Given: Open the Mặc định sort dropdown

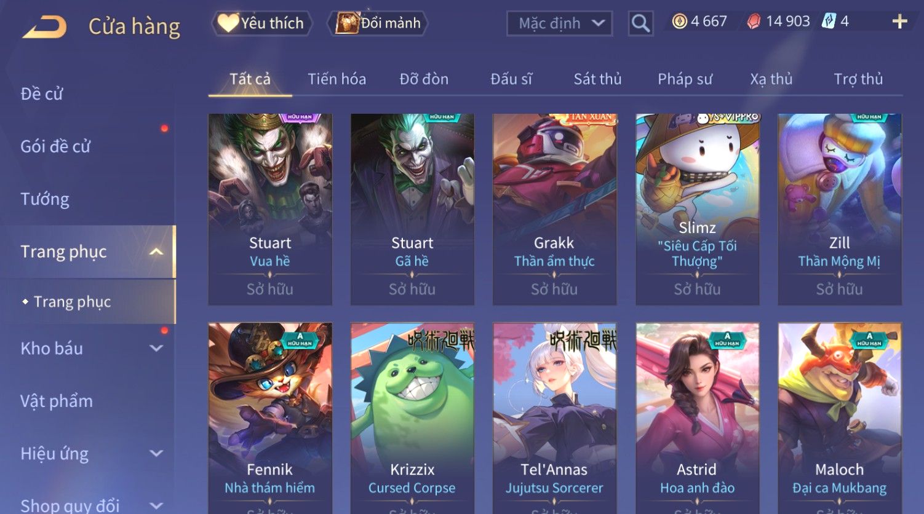Looking at the screenshot, I should coord(559,23).
